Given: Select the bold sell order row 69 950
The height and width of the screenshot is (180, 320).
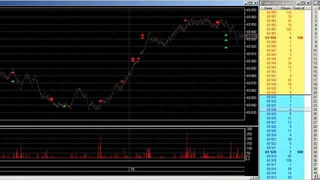Looking at the screenshot, I should [282, 38].
